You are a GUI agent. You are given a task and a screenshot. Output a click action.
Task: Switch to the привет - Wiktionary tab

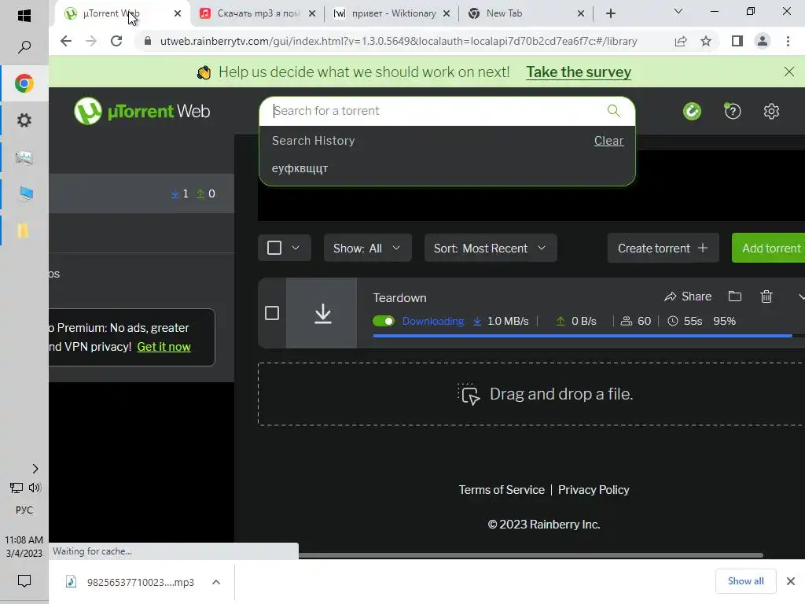coord(391,13)
